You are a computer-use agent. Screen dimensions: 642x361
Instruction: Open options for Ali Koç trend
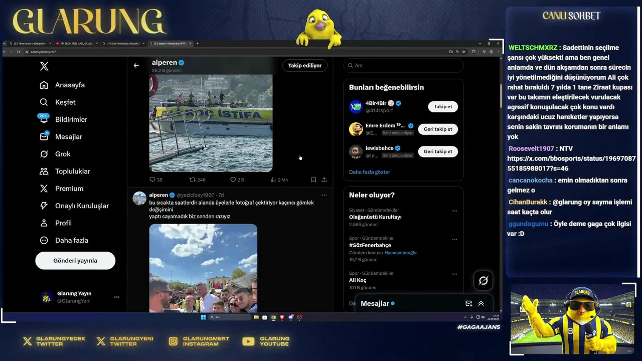tap(454, 274)
